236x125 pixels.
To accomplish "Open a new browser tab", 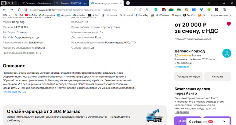I will (x=128, y=3).
